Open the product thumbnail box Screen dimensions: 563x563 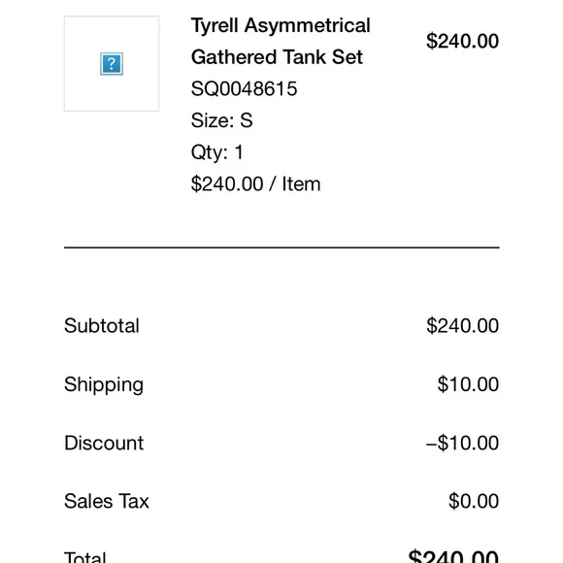(x=112, y=63)
